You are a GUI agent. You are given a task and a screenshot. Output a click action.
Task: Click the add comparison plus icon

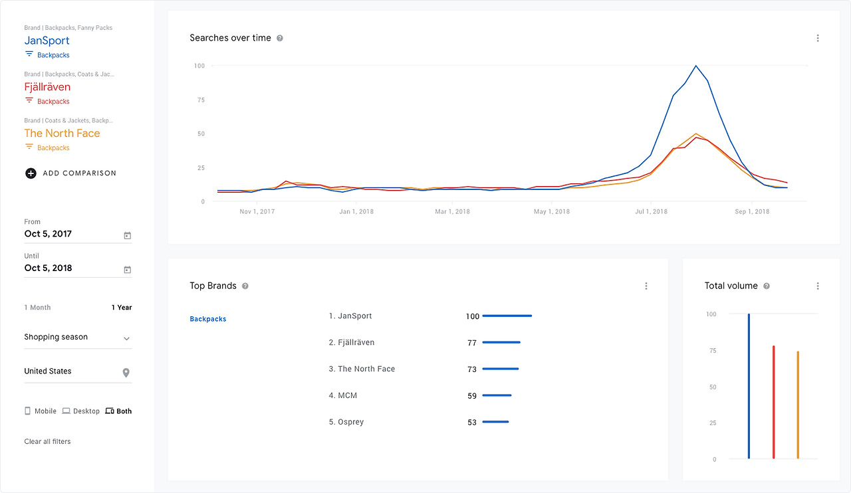tap(31, 173)
